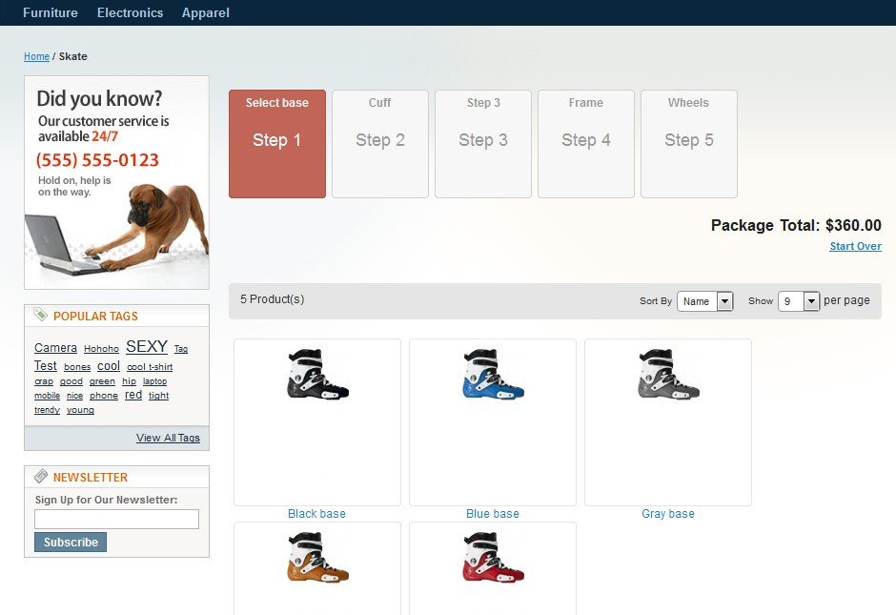The image size is (896, 615).
Task: Jump to the Wheels Step 5 tab
Action: [688, 144]
